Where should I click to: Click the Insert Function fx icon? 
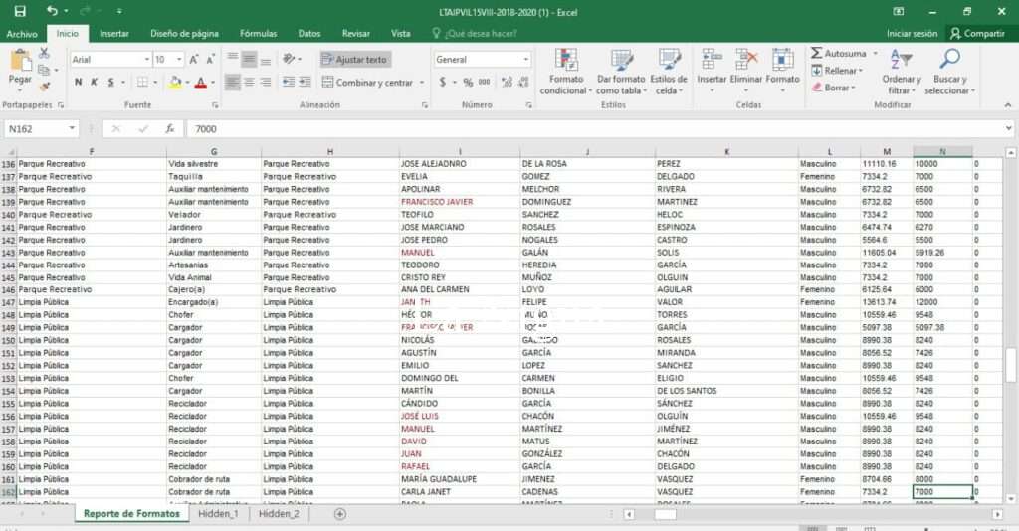pos(170,129)
